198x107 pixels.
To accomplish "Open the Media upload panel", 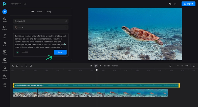I will 5,20.
